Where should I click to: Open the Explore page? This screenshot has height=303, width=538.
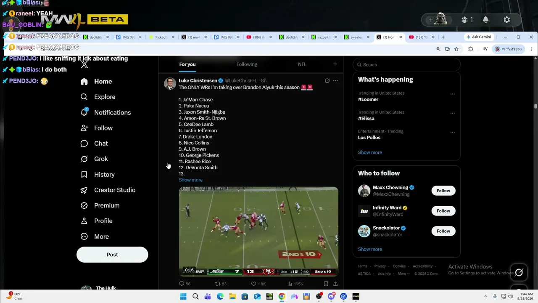(98, 97)
